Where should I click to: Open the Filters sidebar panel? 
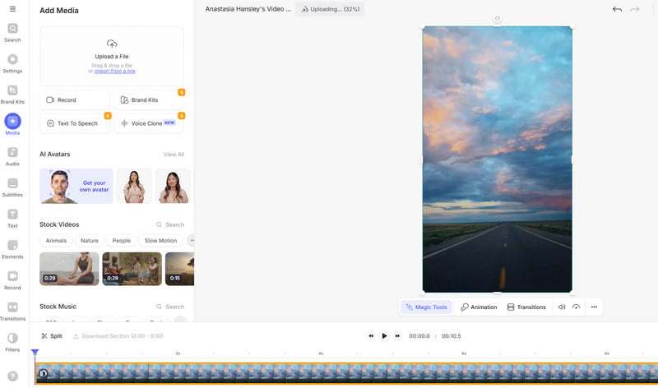pyautogui.click(x=12, y=339)
